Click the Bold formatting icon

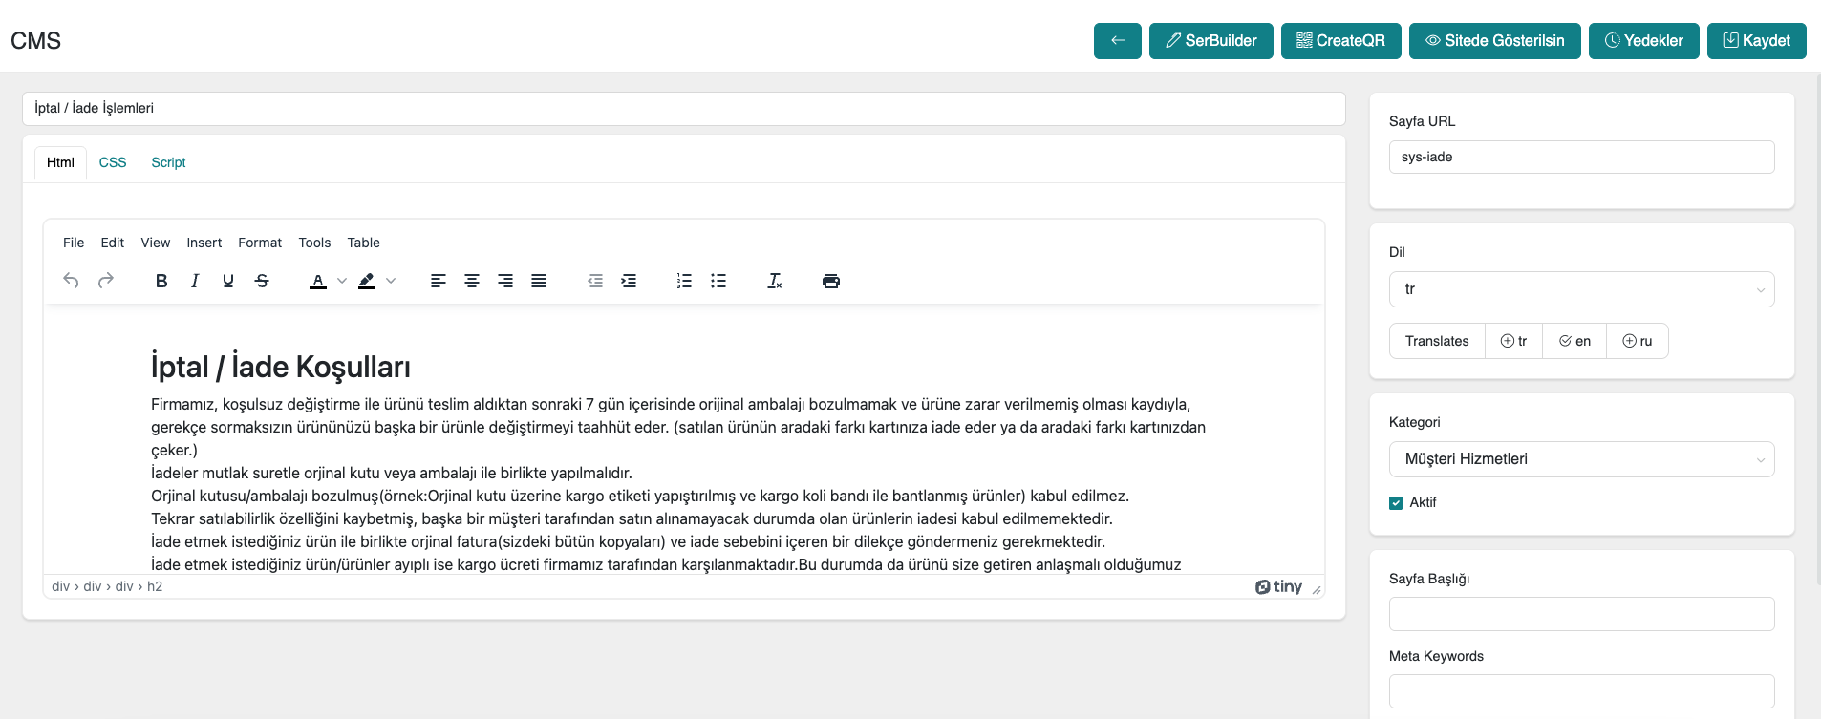tap(161, 281)
